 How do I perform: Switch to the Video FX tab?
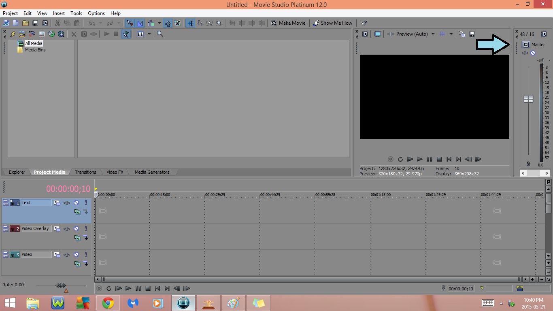tap(115, 172)
